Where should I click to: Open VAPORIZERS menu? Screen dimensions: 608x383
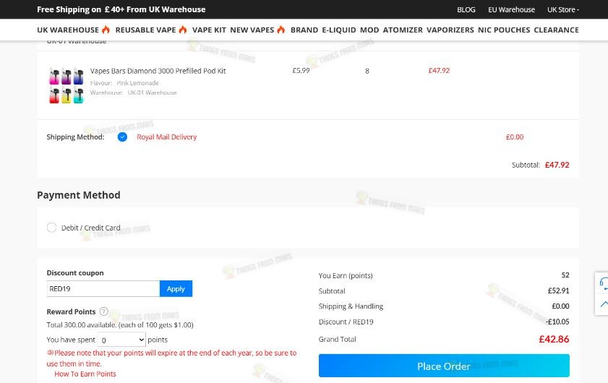tap(450, 30)
